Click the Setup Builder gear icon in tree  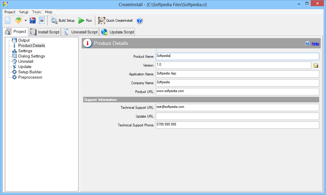tap(14, 72)
